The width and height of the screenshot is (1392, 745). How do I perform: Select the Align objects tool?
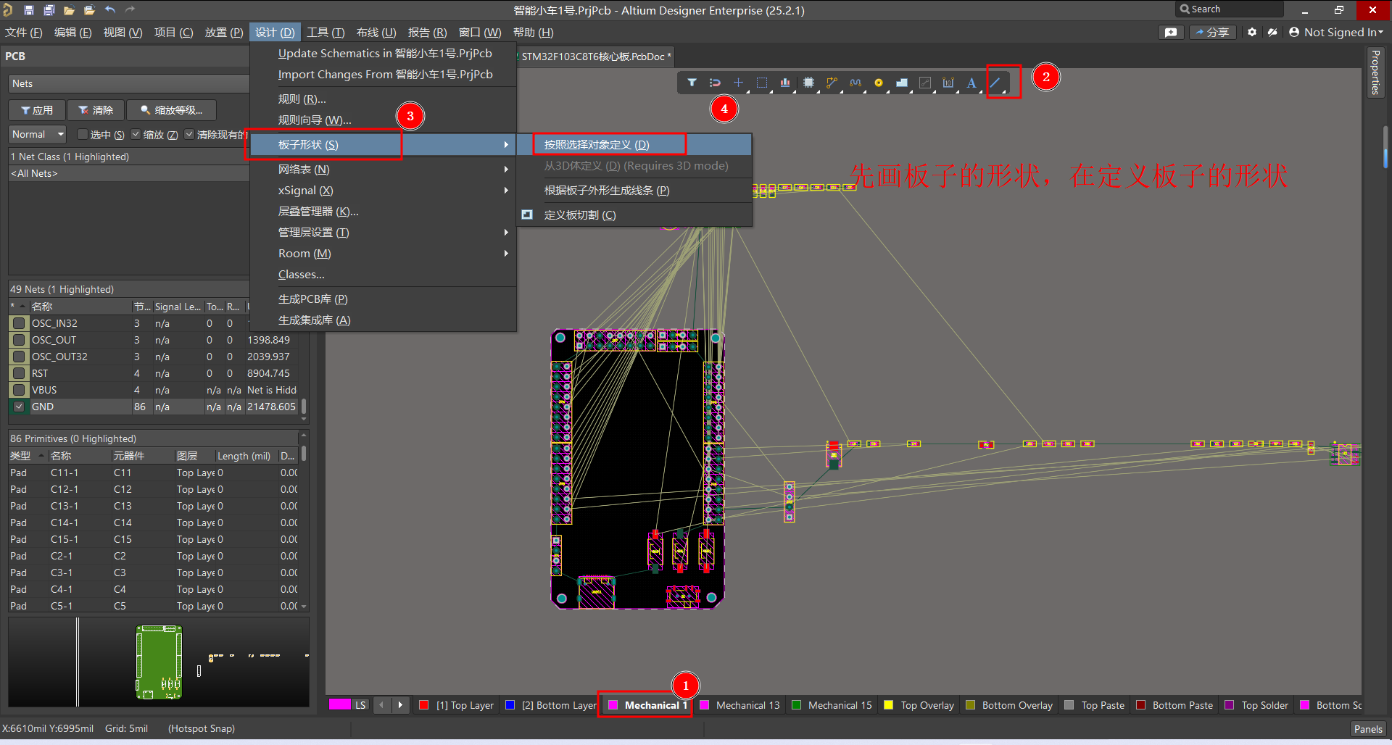[785, 83]
